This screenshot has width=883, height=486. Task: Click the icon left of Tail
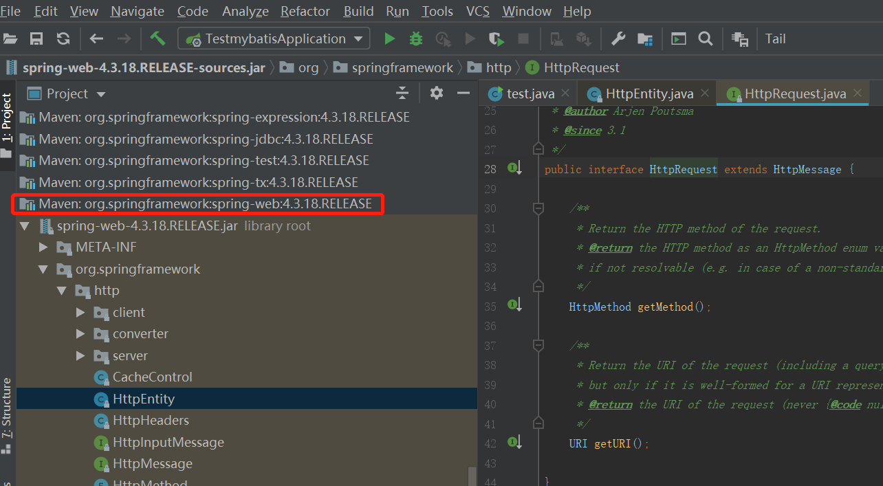[x=740, y=39]
